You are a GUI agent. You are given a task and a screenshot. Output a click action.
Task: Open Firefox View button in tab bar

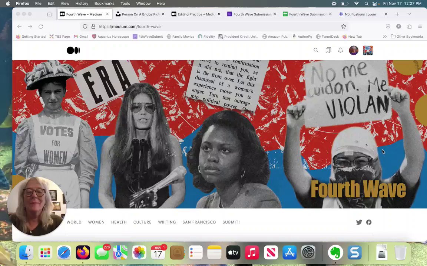point(50,14)
